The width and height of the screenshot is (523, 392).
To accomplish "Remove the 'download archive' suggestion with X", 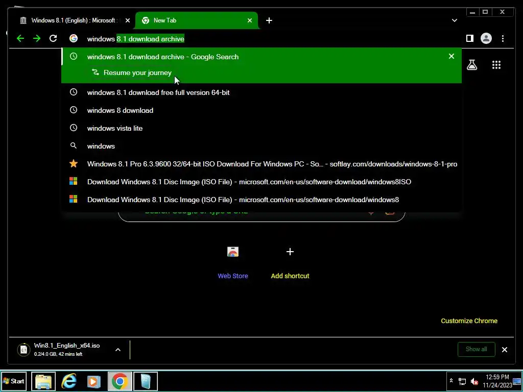I will point(451,56).
